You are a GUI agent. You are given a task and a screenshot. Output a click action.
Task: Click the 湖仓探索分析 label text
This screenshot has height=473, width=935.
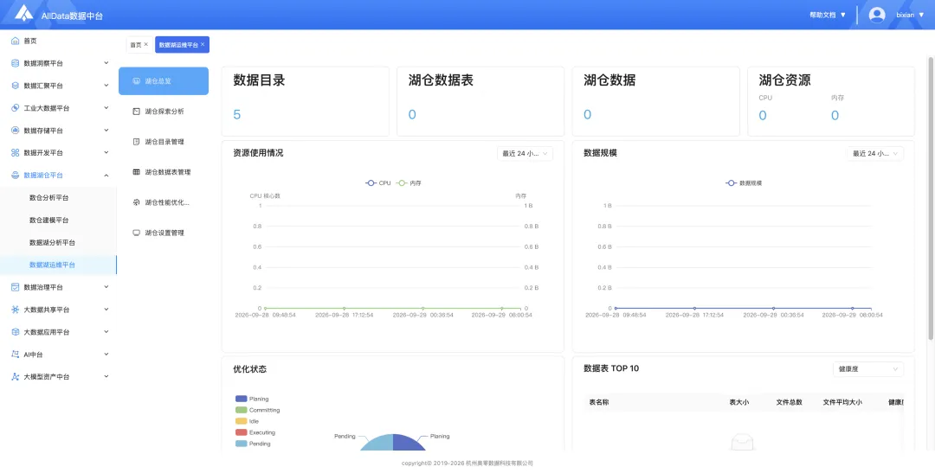[x=164, y=112]
